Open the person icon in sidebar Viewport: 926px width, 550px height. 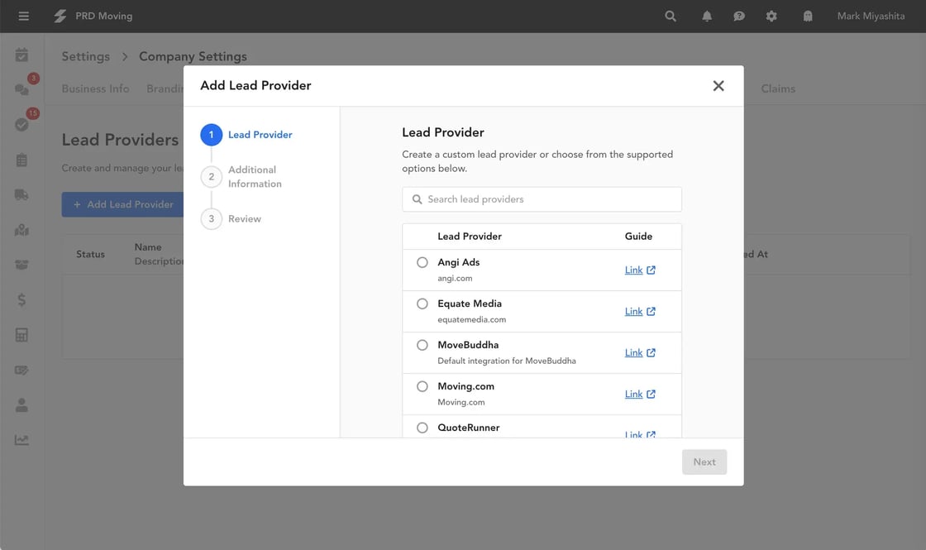point(21,404)
